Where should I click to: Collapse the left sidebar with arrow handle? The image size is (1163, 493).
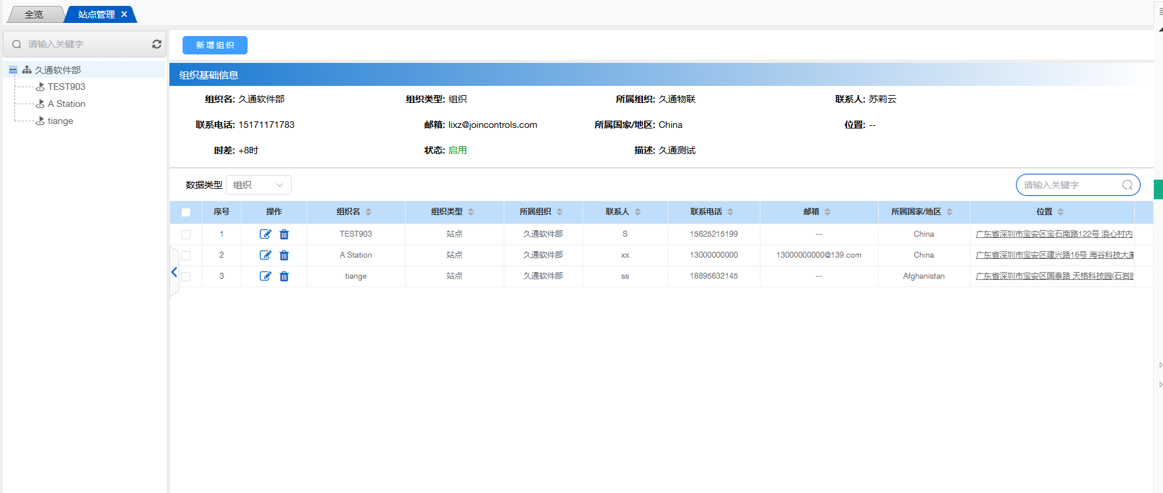pos(174,272)
